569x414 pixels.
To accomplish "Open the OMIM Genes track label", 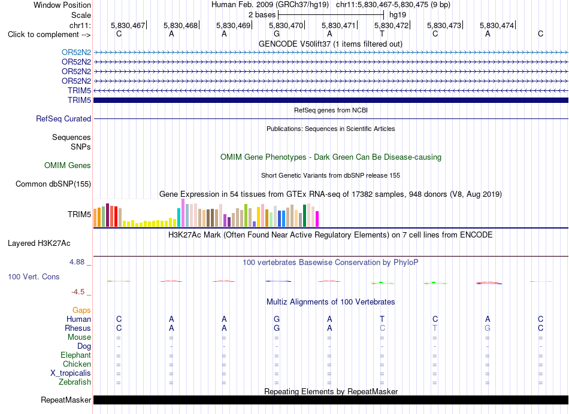I will (68, 165).
